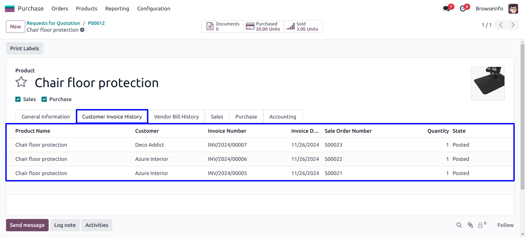Mark product as favorite with star icon
This screenshot has width=525, height=237.
tap(21, 82)
